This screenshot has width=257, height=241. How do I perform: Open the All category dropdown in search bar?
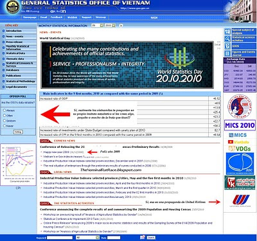click(x=87, y=237)
